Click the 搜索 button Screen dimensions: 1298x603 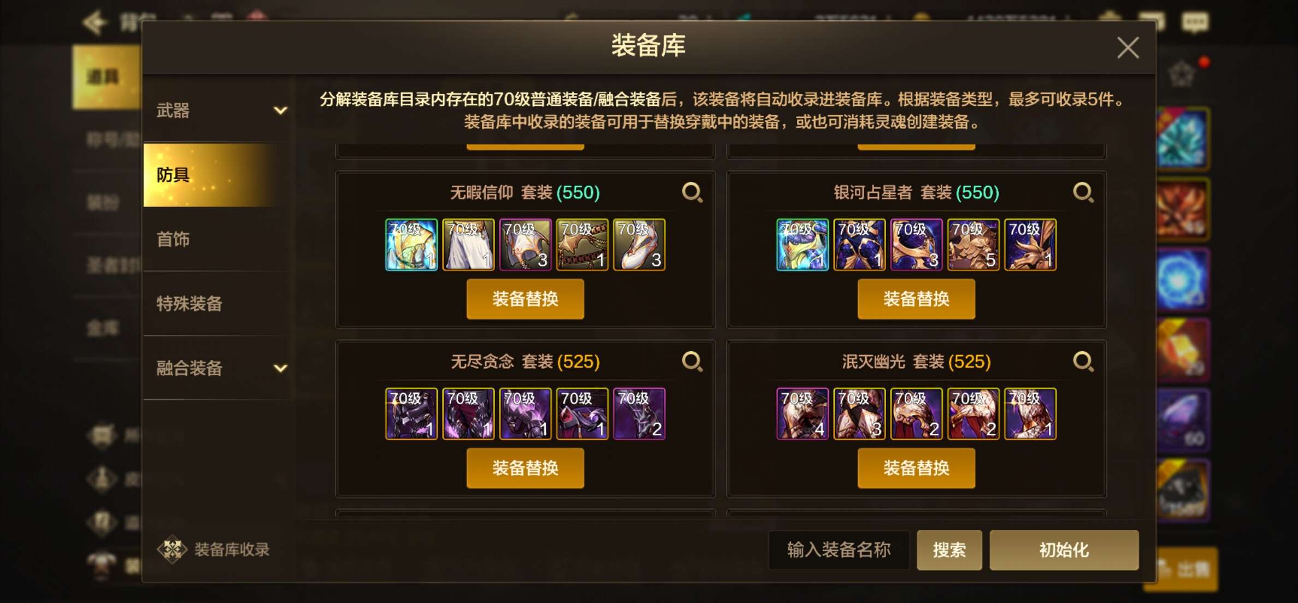[949, 550]
